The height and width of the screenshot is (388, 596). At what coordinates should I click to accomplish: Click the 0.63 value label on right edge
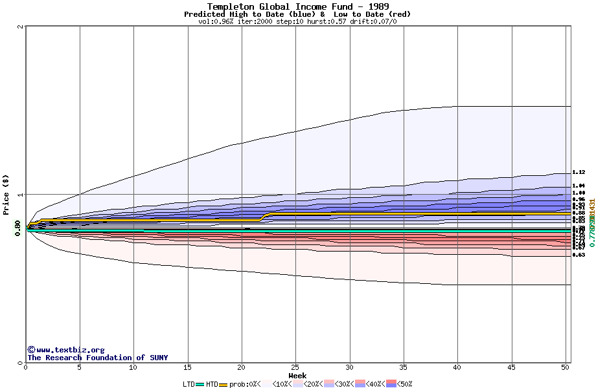coord(579,255)
